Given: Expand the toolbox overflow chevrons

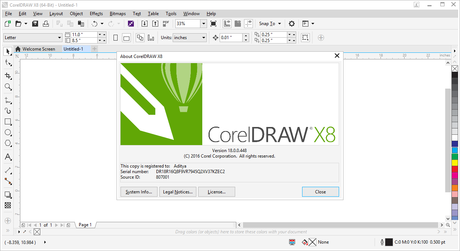Looking at the screenshot, I should [8, 231].
